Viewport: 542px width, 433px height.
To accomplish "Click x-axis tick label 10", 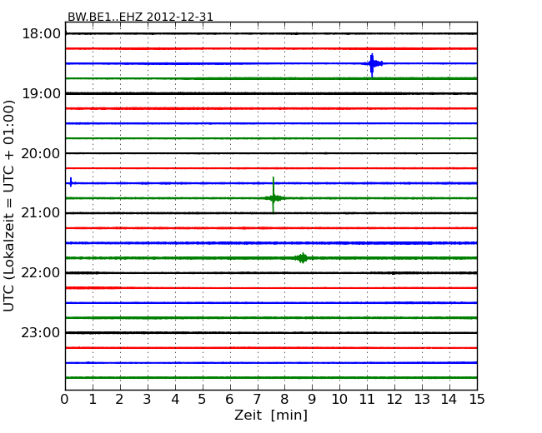I will tap(339, 399).
